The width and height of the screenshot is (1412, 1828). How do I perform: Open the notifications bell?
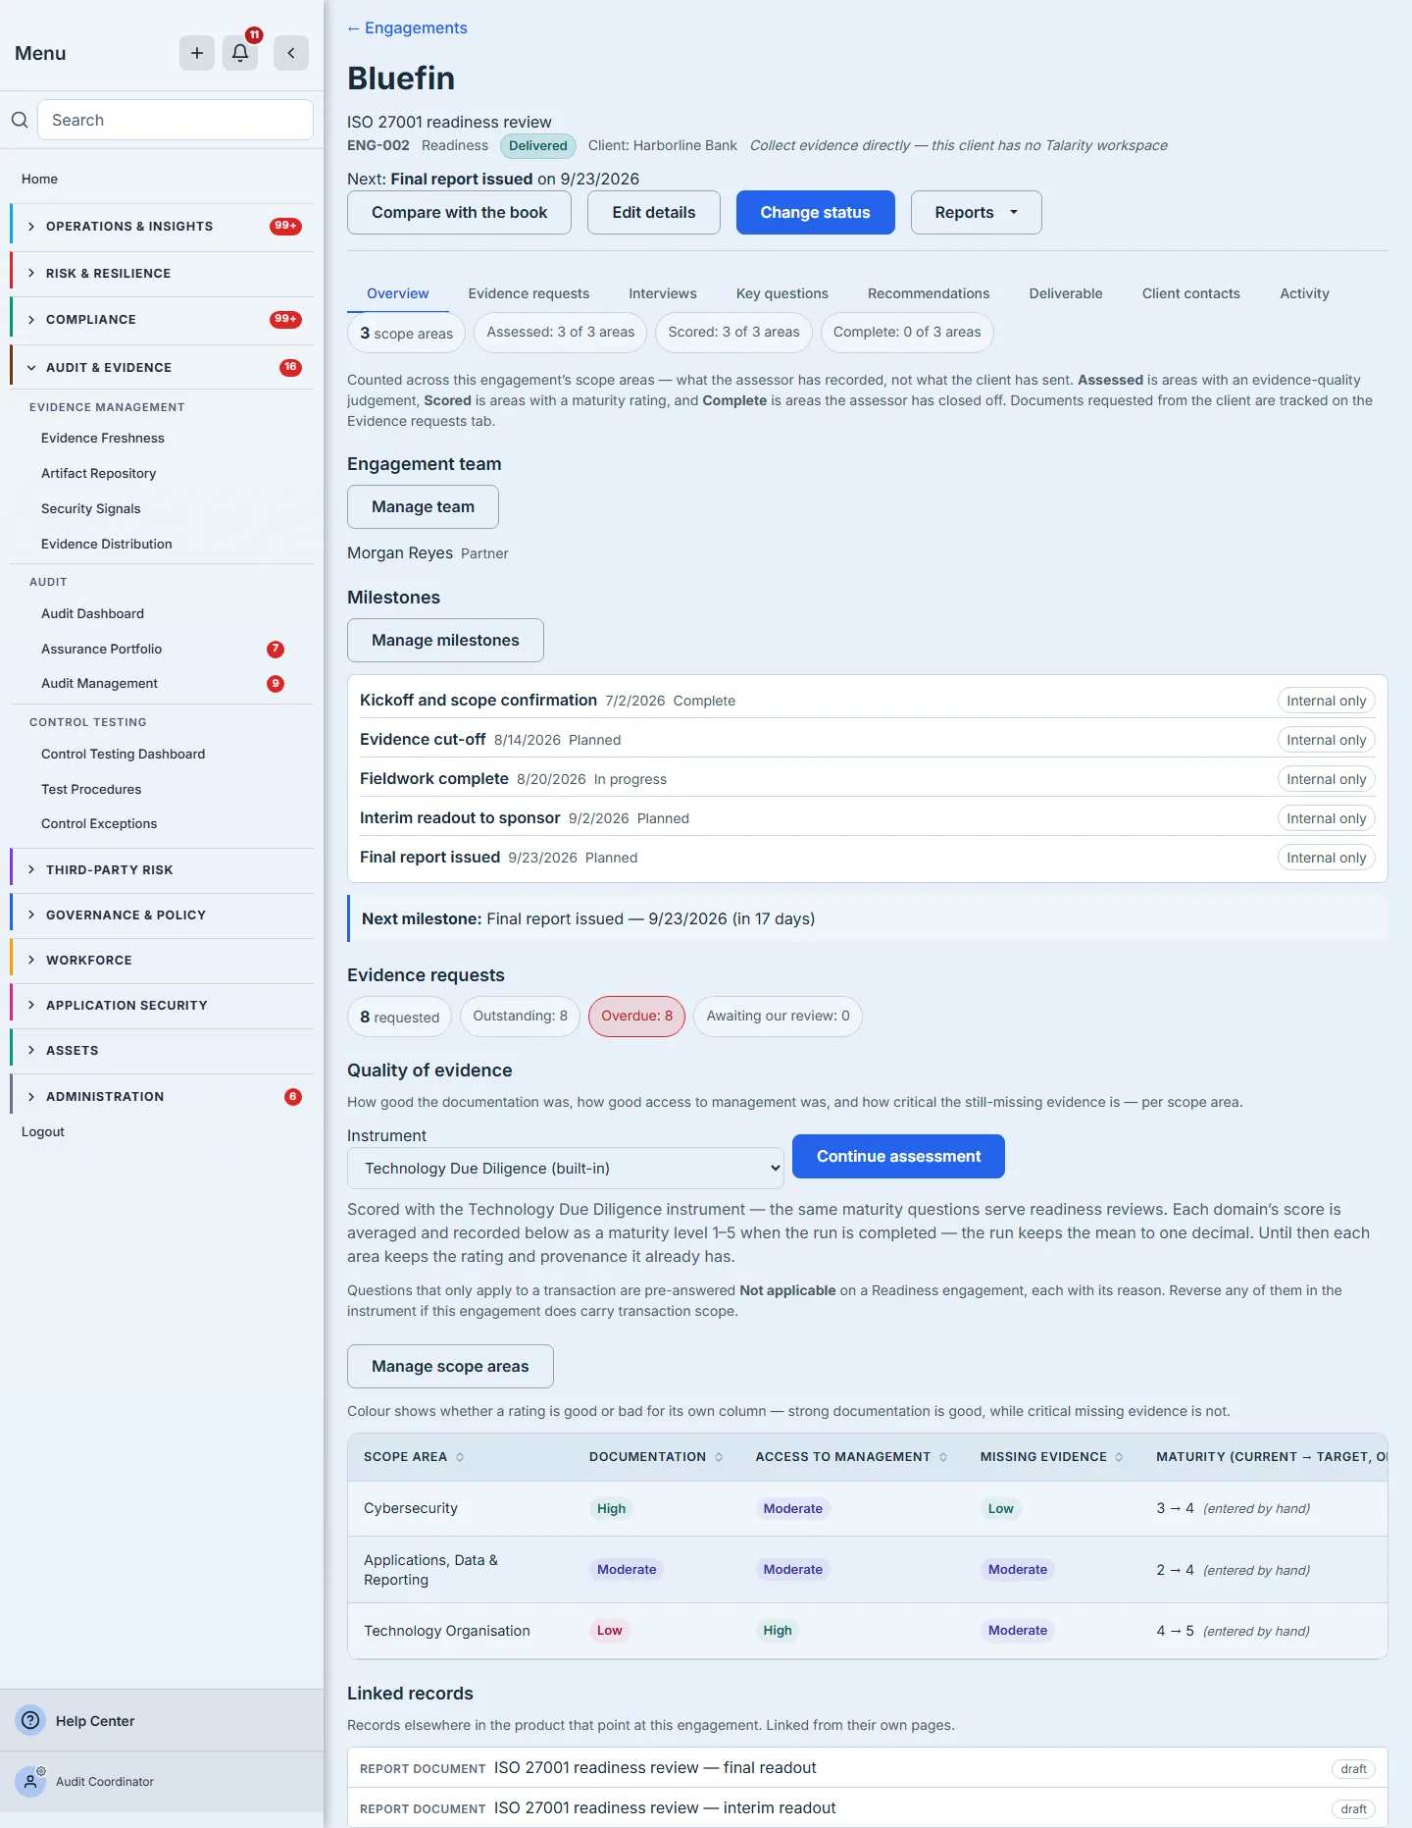click(240, 53)
